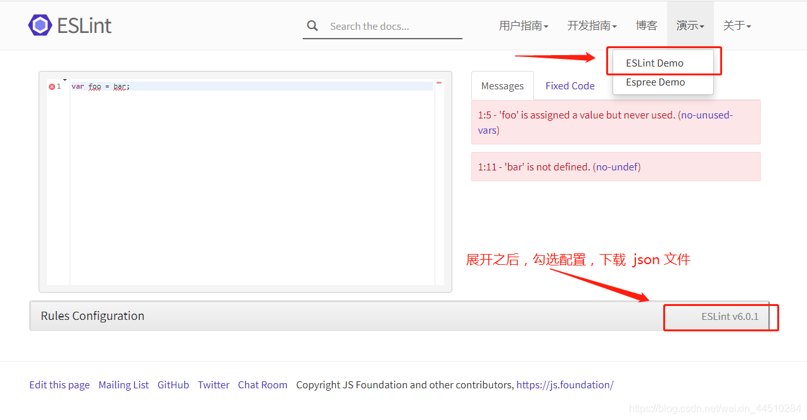Open the 关于 dropdown menu

coord(737,25)
